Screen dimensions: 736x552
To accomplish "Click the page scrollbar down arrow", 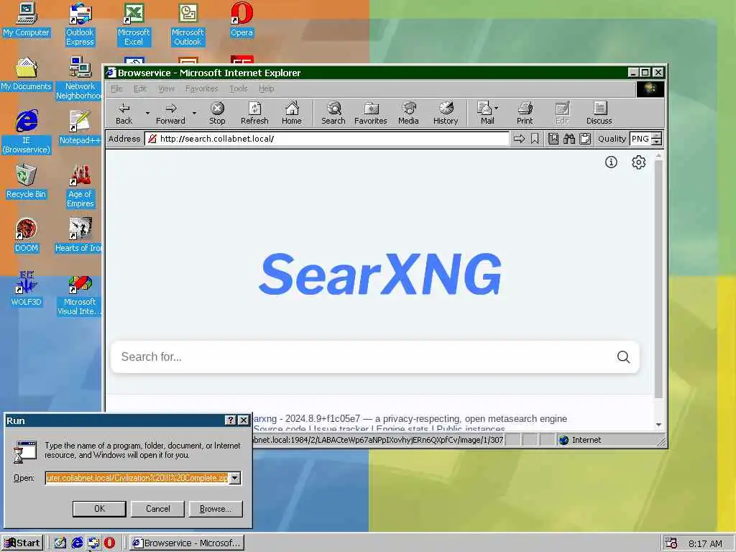I will (658, 424).
